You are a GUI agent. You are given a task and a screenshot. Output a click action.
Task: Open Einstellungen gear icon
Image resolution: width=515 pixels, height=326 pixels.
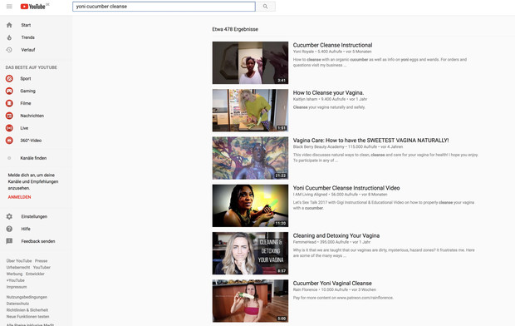[9, 216]
